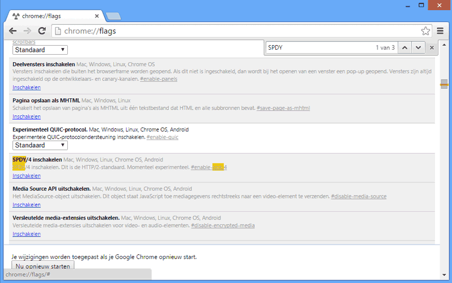Image resolution: width=452 pixels, height=283 pixels.
Task: Click the Deelvensters inschakelen heading
Action: pyautogui.click(x=44, y=64)
